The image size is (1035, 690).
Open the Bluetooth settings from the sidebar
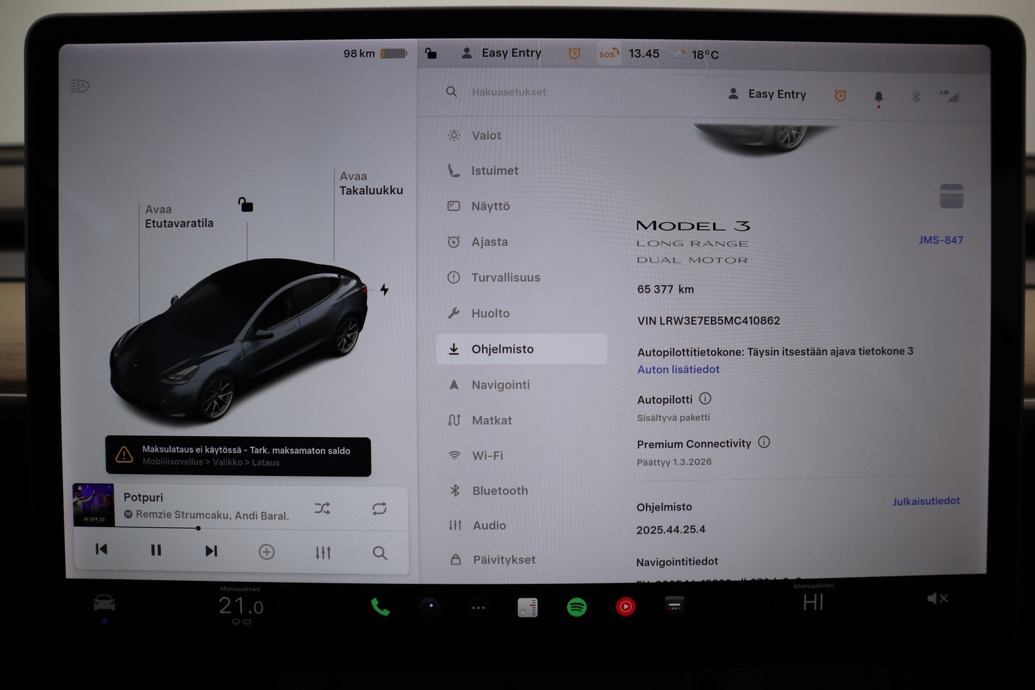coord(500,490)
